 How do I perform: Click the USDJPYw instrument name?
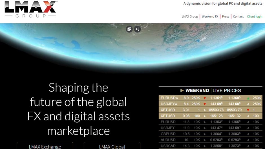169,104
